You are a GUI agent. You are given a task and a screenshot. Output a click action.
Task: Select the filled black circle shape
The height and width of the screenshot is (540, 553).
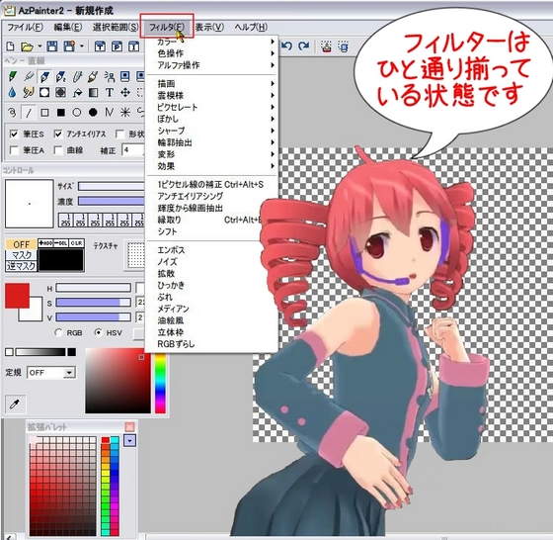click(93, 113)
